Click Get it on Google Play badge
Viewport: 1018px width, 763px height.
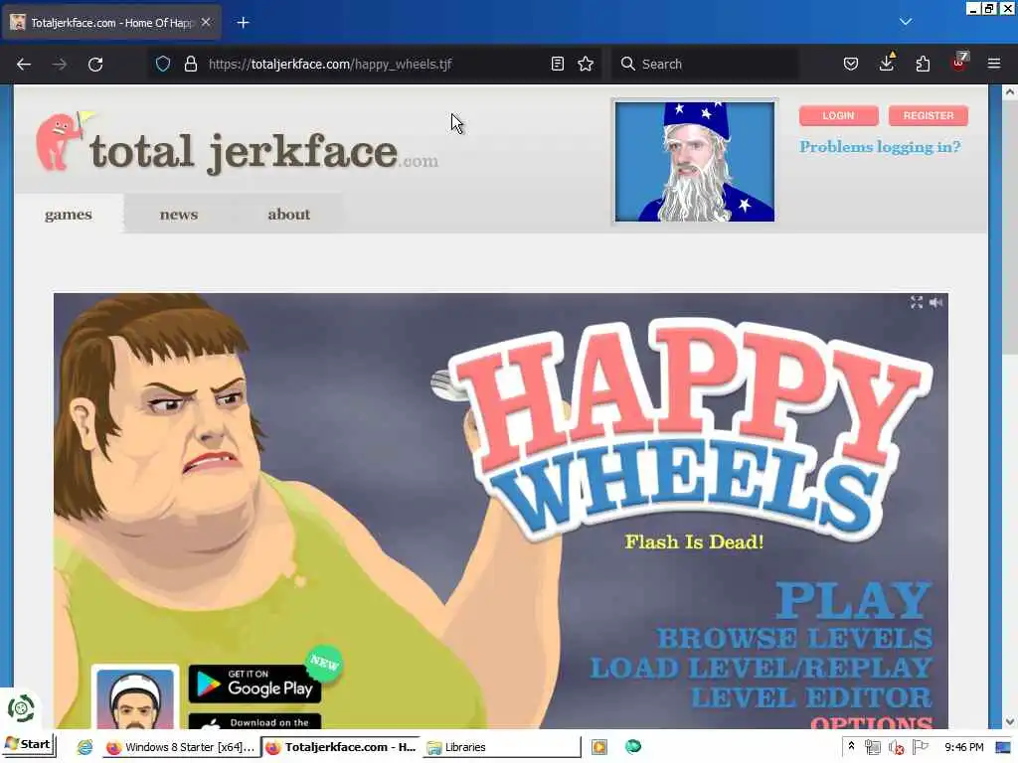(254, 684)
